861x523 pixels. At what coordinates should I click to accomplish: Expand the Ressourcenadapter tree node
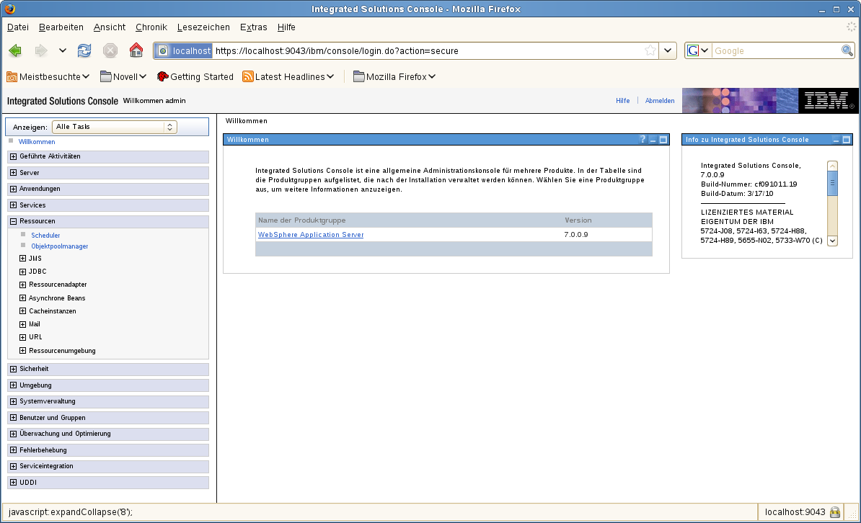[22, 285]
